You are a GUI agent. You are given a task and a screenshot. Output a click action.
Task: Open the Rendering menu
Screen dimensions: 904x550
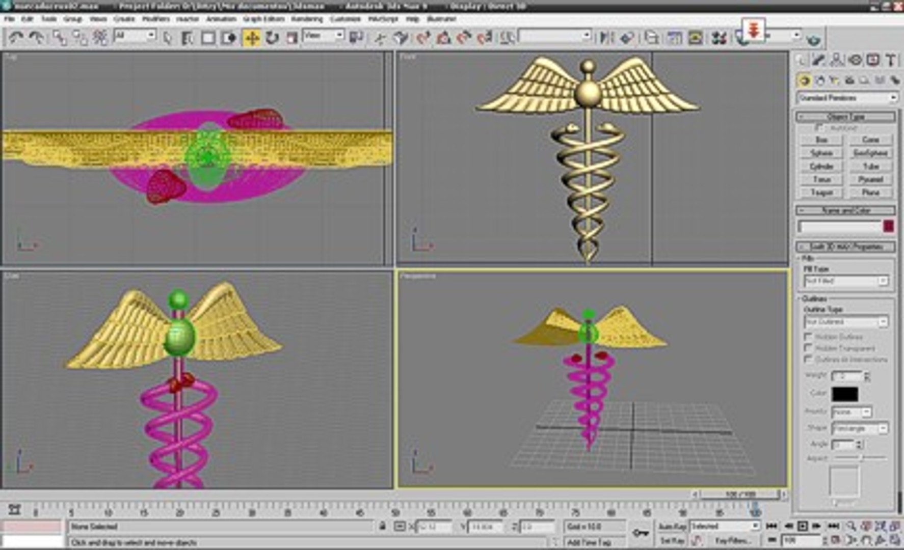pyautogui.click(x=307, y=19)
